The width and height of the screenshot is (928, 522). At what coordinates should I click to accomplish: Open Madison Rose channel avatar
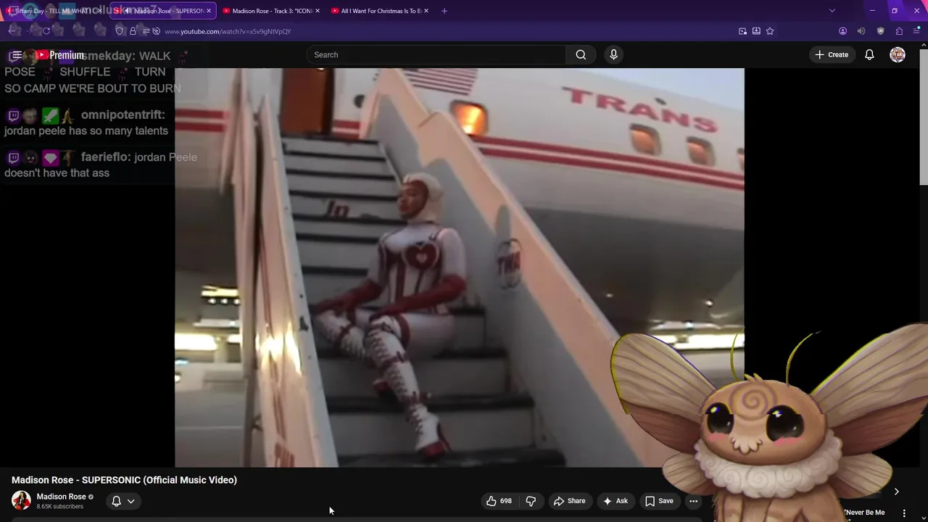click(21, 500)
